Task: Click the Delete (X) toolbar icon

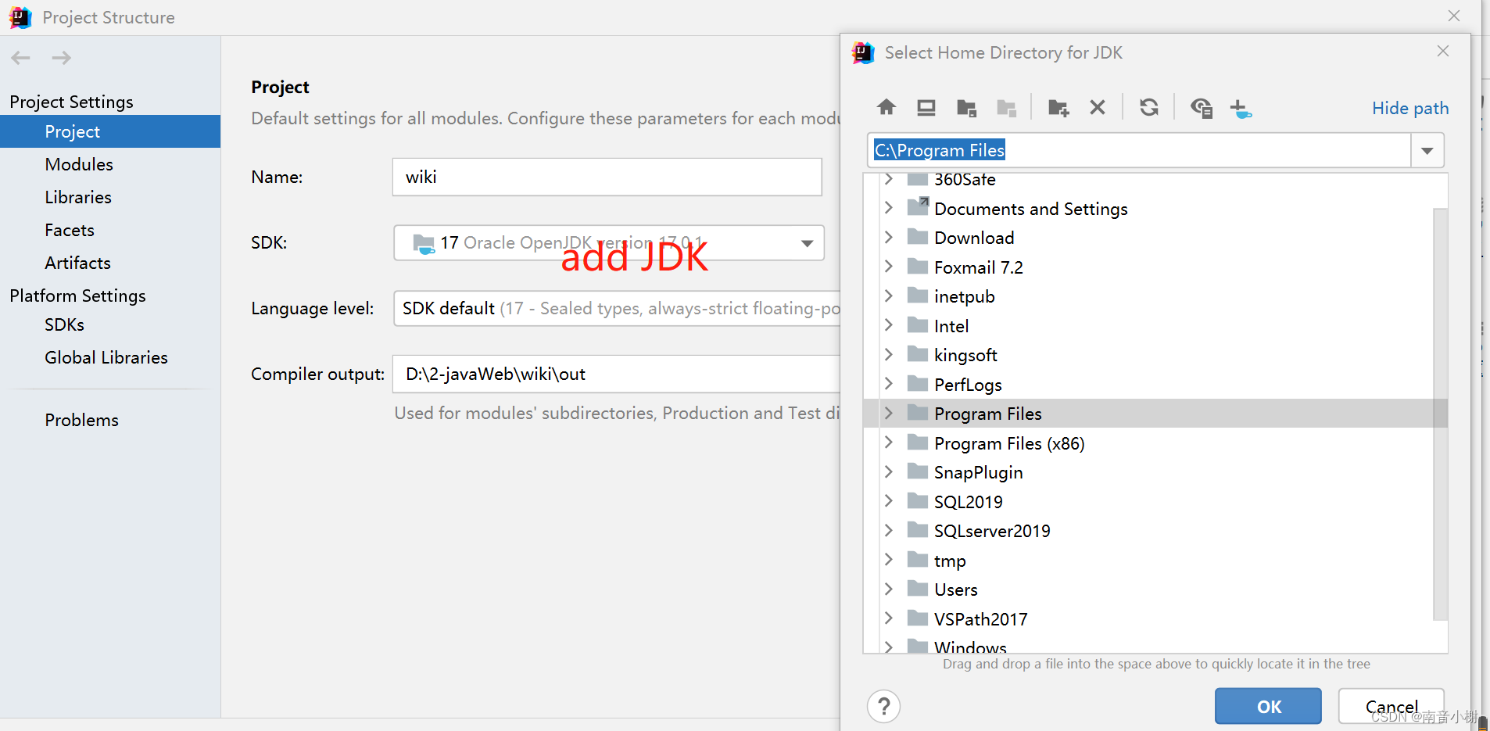Action: tap(1098, 107)
